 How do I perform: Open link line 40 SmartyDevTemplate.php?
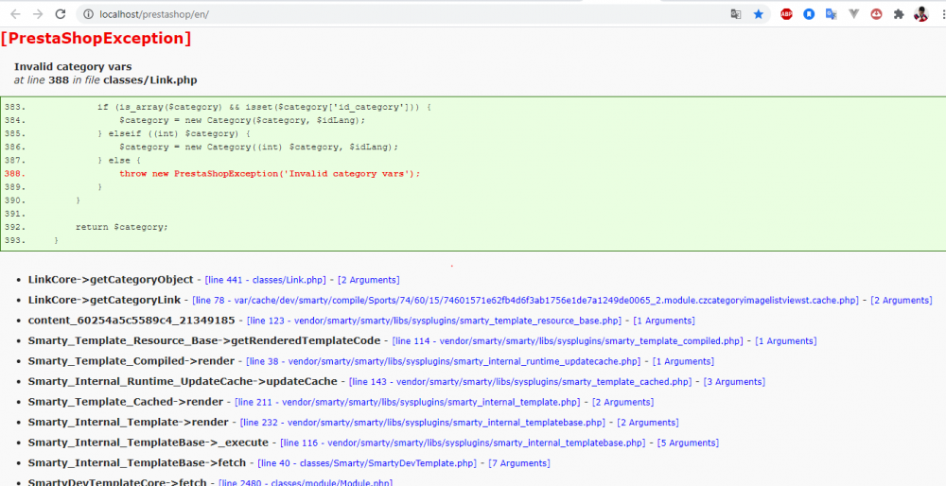[x=367, y=463]
